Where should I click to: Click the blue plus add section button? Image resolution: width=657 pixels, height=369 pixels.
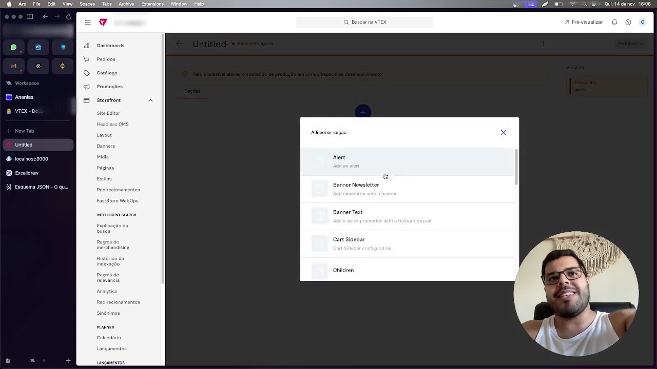[363, 112]
